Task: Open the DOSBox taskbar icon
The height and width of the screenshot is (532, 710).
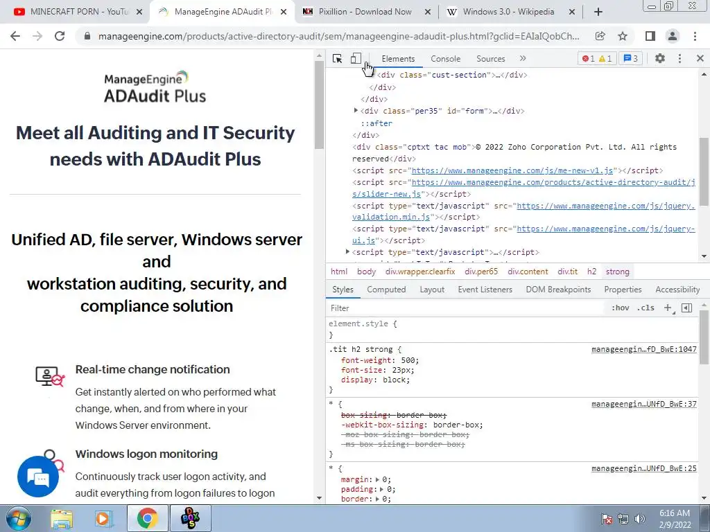Action: coord(190,518)
